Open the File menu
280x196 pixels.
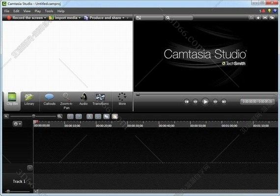tap(7, 11)
